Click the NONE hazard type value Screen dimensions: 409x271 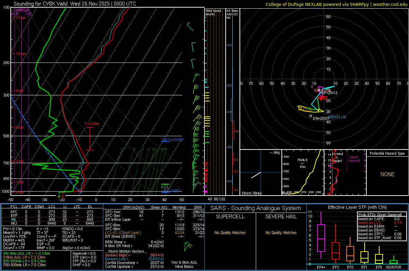point(387,174)
